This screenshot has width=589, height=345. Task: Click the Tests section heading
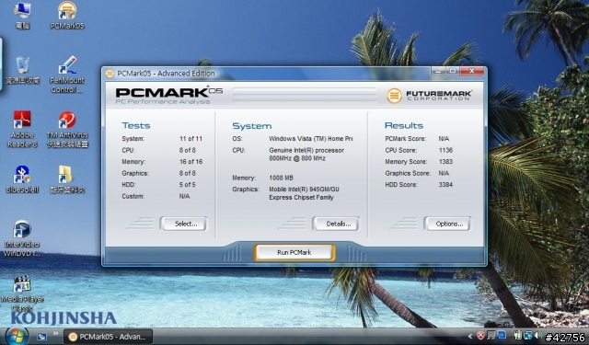(x=136, y=125)
